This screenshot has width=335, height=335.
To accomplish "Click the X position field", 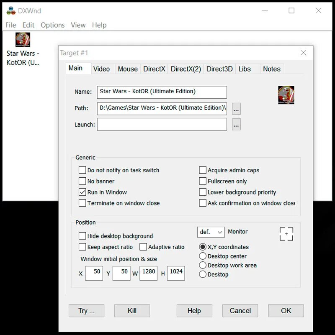I will tap(94, 273).
